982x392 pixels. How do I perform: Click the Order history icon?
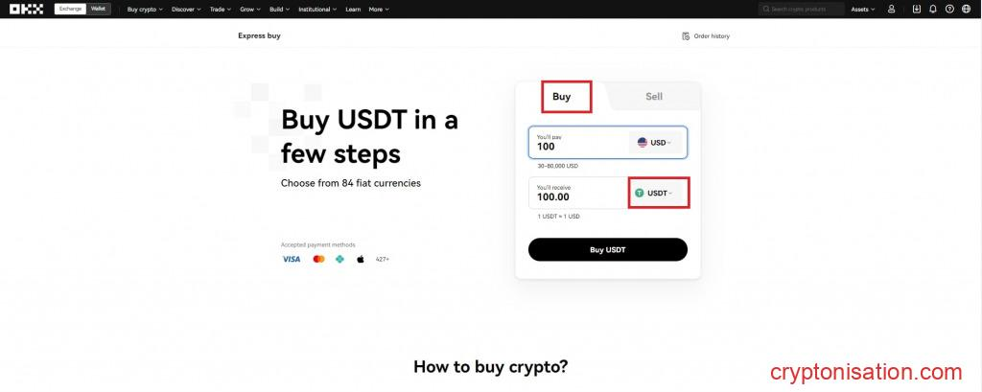pos(686,36)
